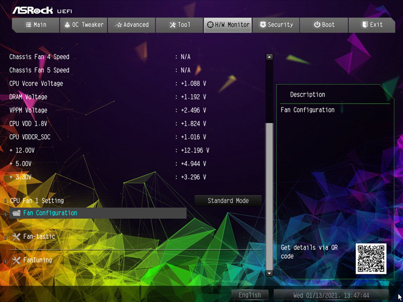
Task: Click the Fan Configuration folder icon
Action: (x=17, y=213)
